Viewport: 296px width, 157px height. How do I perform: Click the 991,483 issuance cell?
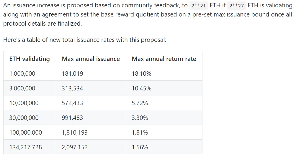click(x=72, y=118)
